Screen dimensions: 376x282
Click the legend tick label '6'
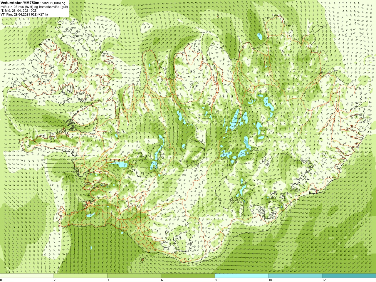[x=162, y=280]
